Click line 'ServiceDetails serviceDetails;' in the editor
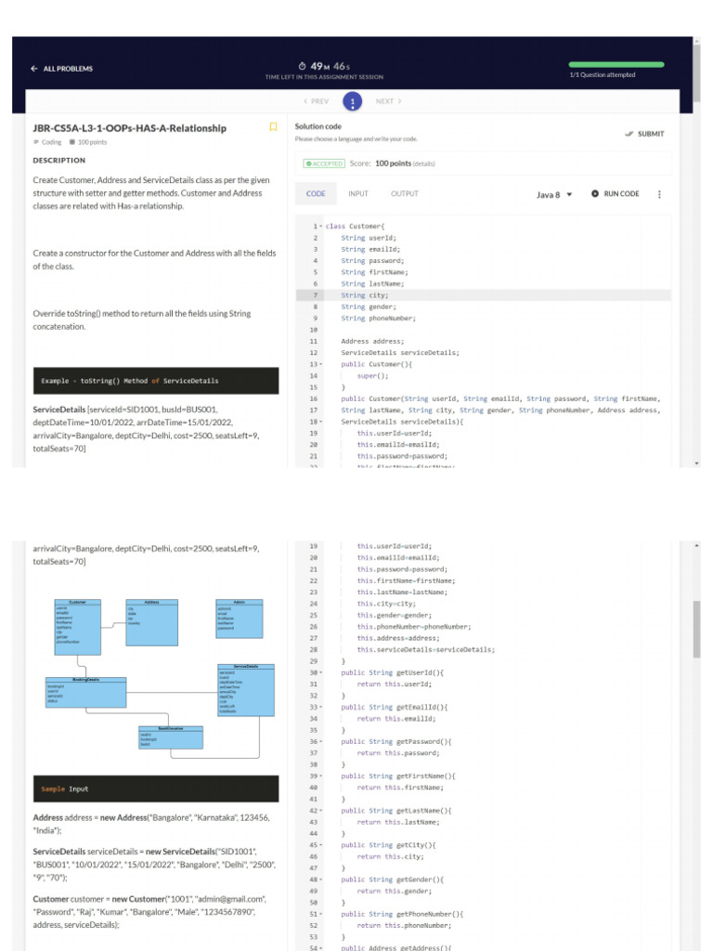This screenshot has width=713, height=951. click(x=400, y=353)
